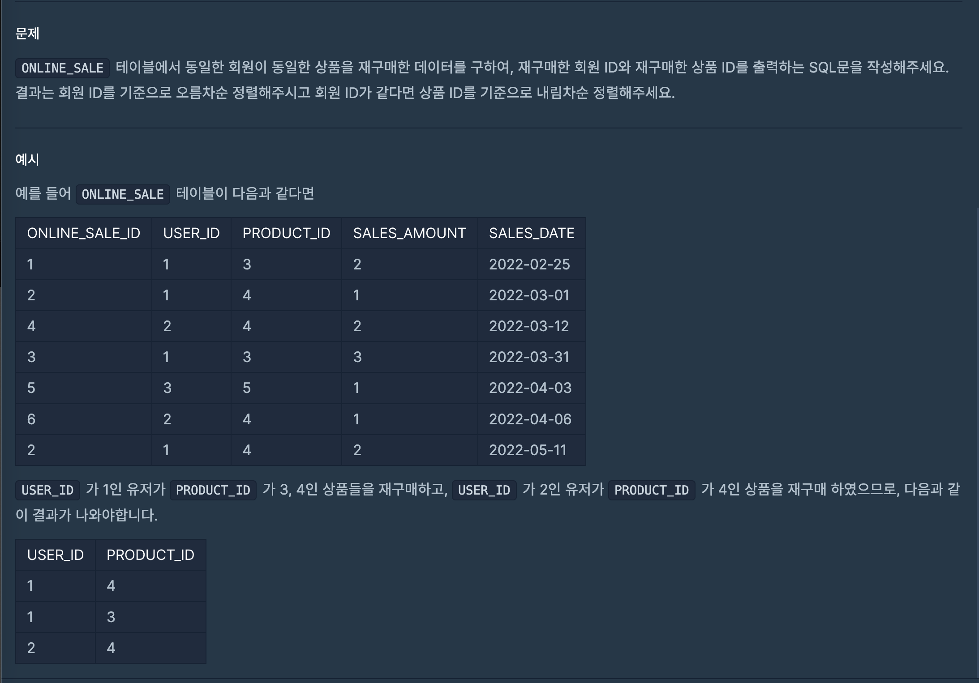Viewport: 979px width, 683px height.
Task: Click the SALES_AMOUNT column header
Action: (x=409, y=233)
